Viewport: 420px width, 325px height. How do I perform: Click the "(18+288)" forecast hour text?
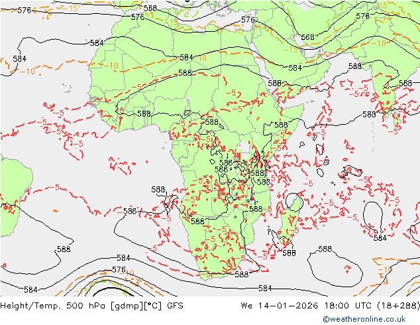399,306
